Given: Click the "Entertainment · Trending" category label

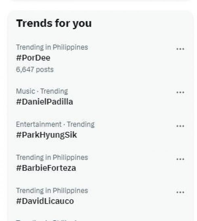Looking at the screenshot, I should (55, 124).
